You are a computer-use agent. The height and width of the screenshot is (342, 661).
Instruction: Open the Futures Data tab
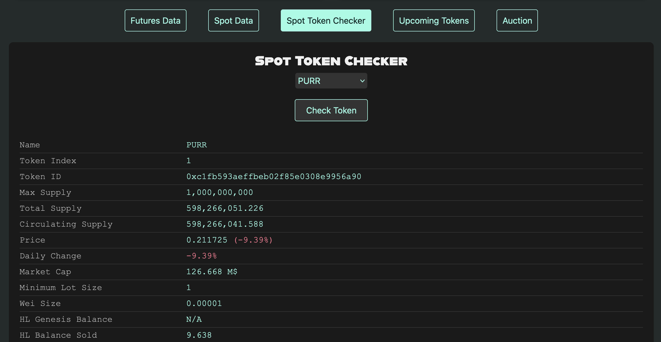(155, 20)
